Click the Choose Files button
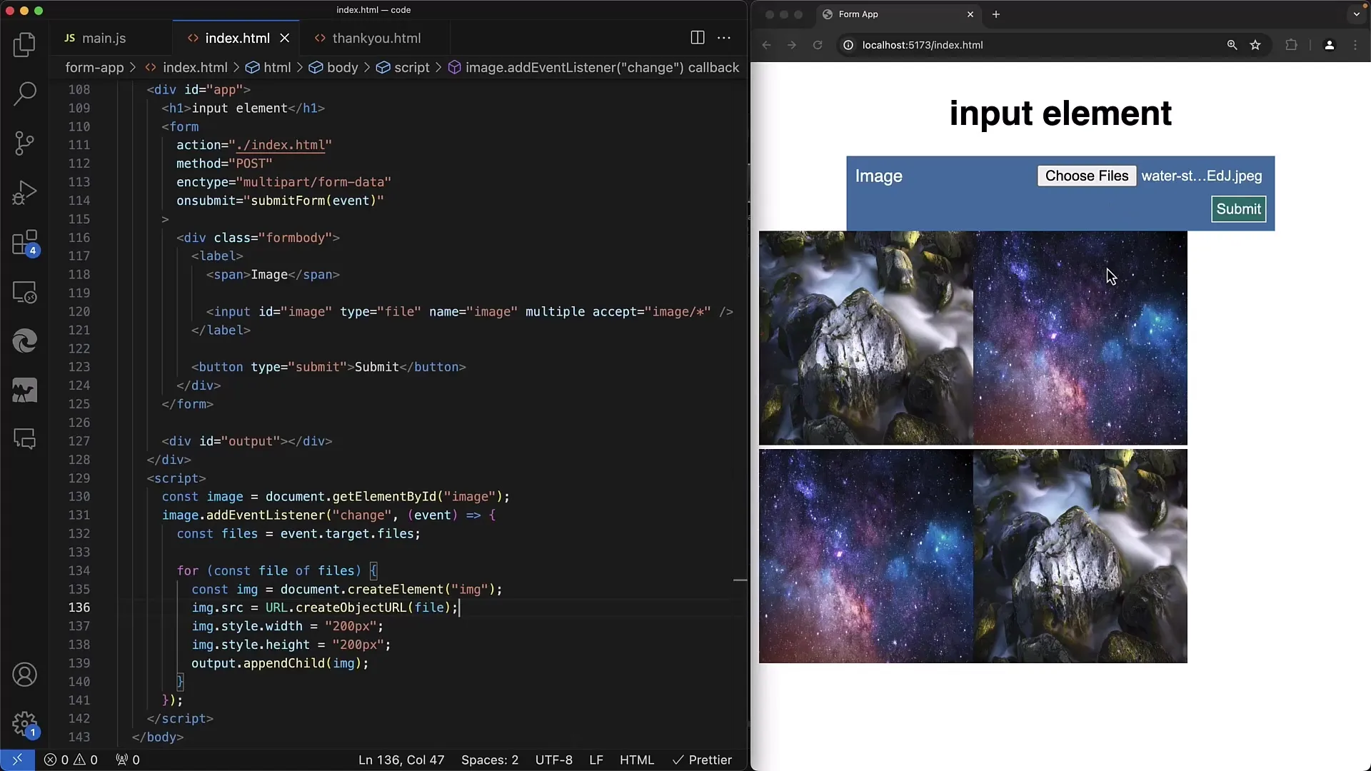Image resolution: width=1371 pixels, height=771 pixels. pos(1086,176)
